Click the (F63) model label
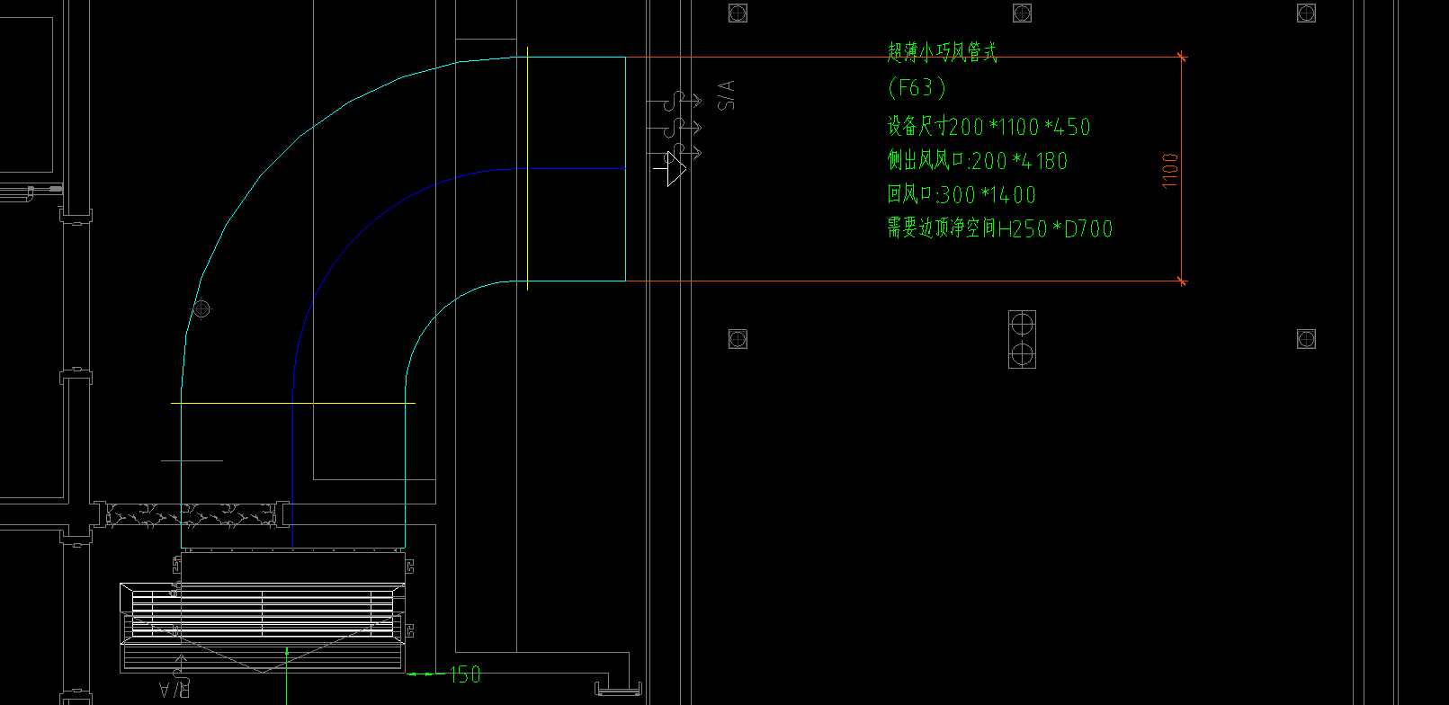This screenshot has height=705, width=1449. tap(917, 87)
